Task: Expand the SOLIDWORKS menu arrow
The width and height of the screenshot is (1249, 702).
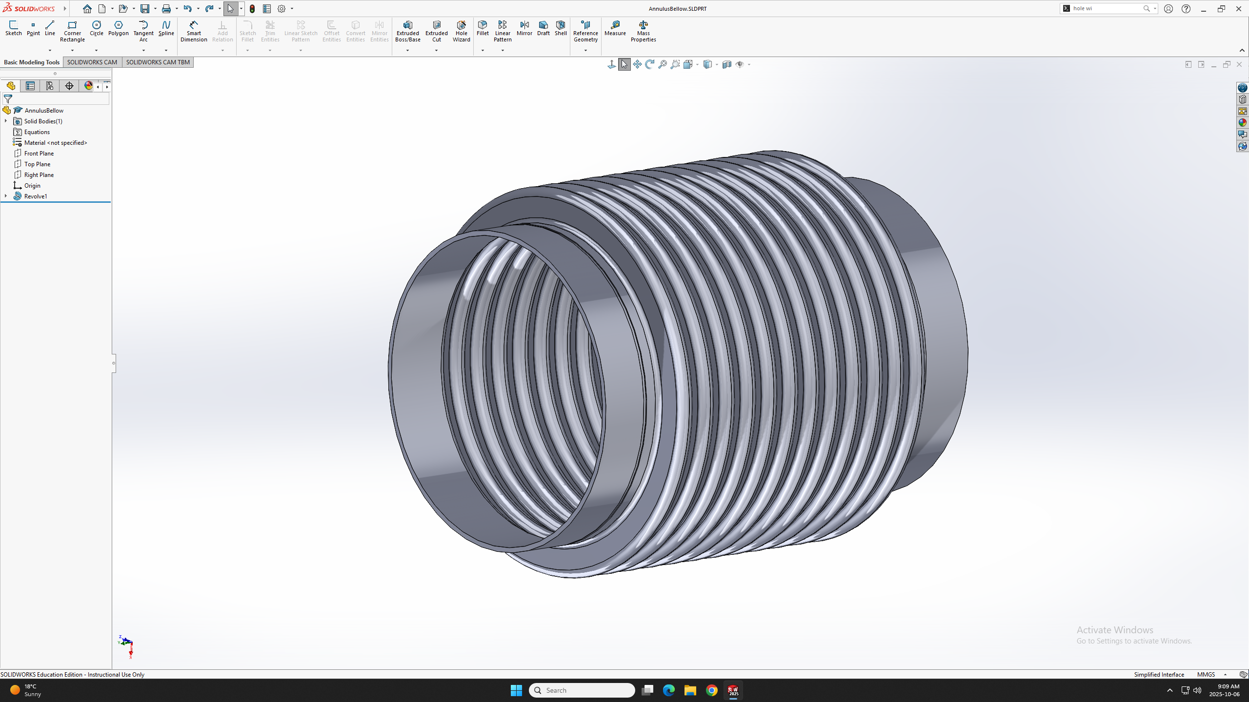Action: [64, 9]
